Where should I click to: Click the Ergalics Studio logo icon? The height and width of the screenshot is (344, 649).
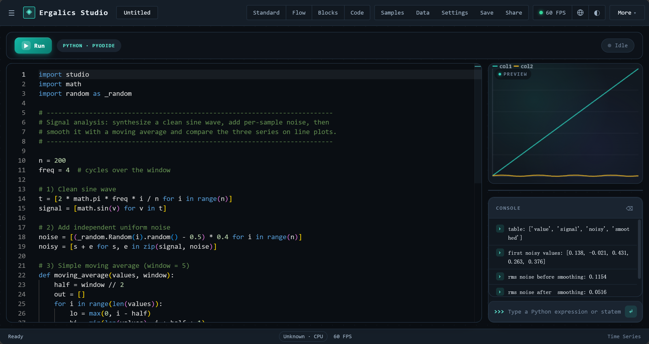[x=29, y=13]
